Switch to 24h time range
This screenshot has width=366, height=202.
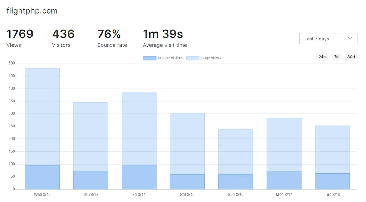pyautogui.click(x=322, y=57)
